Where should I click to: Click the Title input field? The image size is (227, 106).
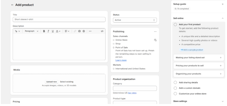(59, 19)
